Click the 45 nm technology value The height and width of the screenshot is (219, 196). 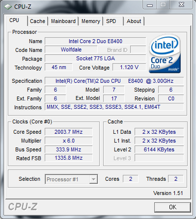pos(58,67)
